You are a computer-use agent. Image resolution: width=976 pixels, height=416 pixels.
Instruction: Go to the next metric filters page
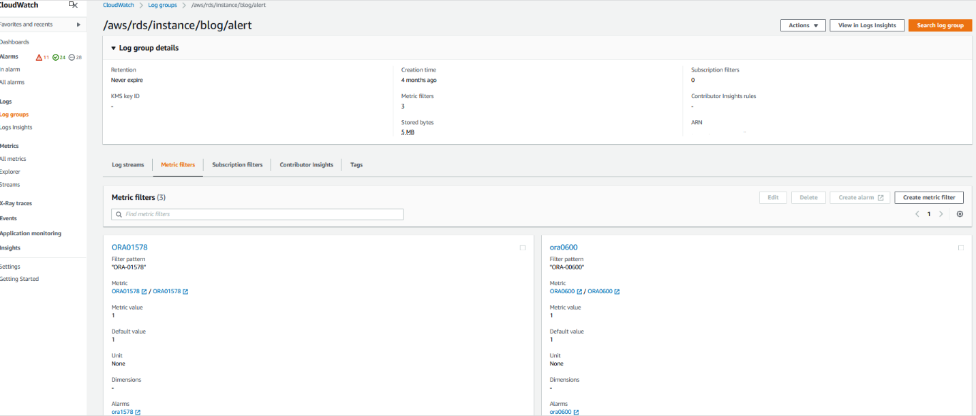click(941, 213)
